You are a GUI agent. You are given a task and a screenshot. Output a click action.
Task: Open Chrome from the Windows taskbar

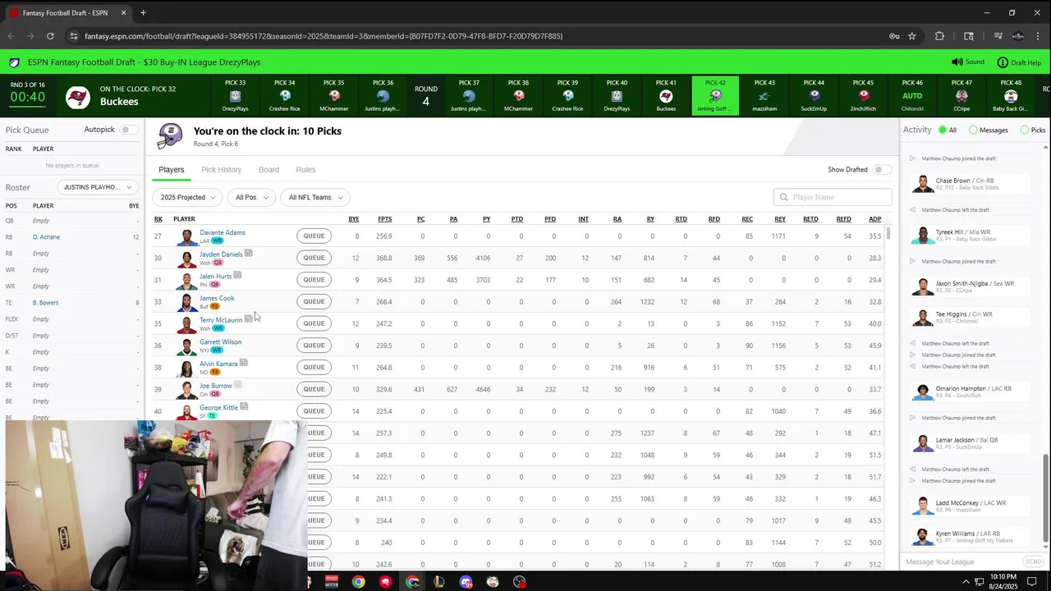click(x=358, y=582)
